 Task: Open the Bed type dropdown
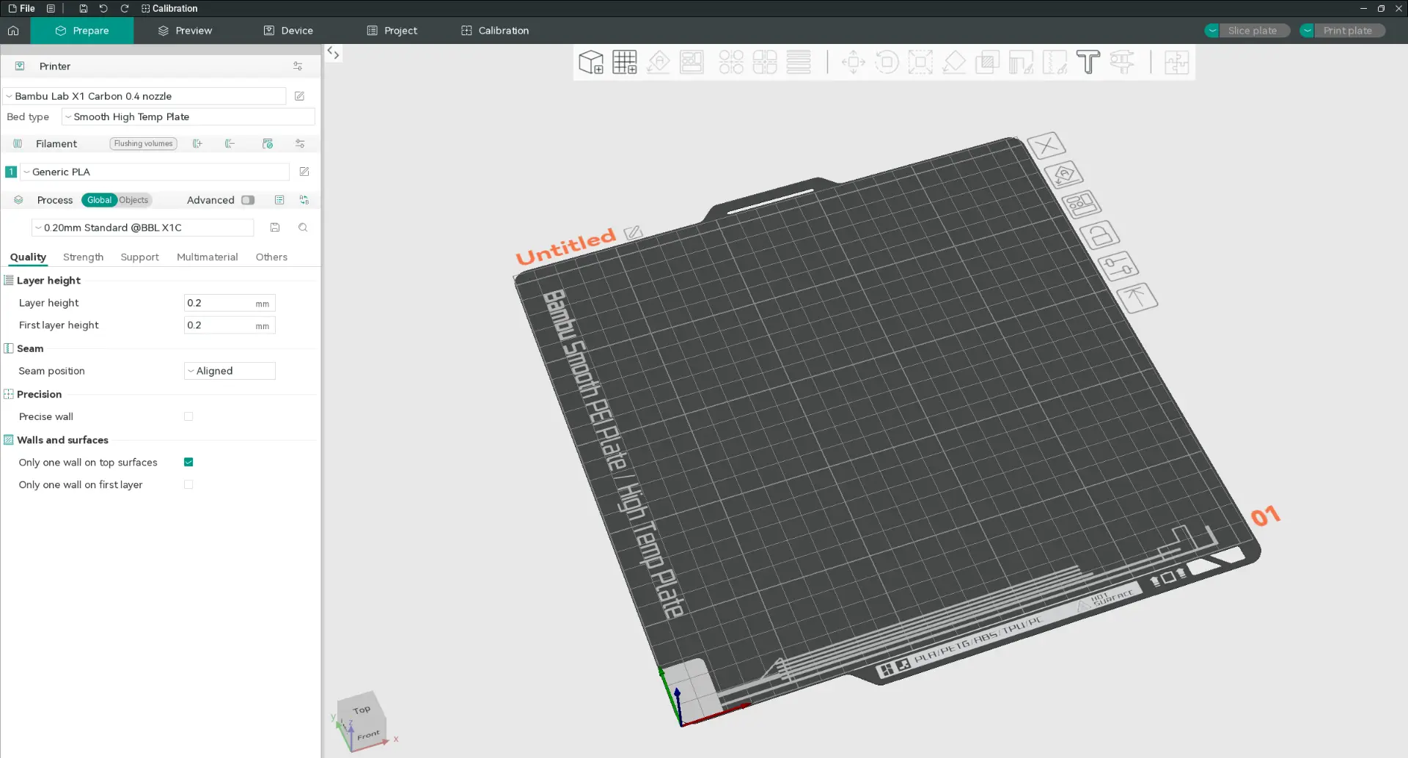pyautogui.click(x=188, y=117)
